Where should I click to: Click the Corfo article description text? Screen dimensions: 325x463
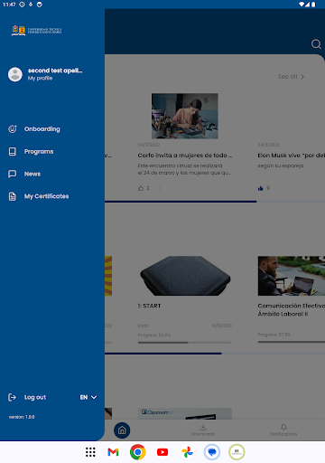pyautogui.click(x=184, y=169)
